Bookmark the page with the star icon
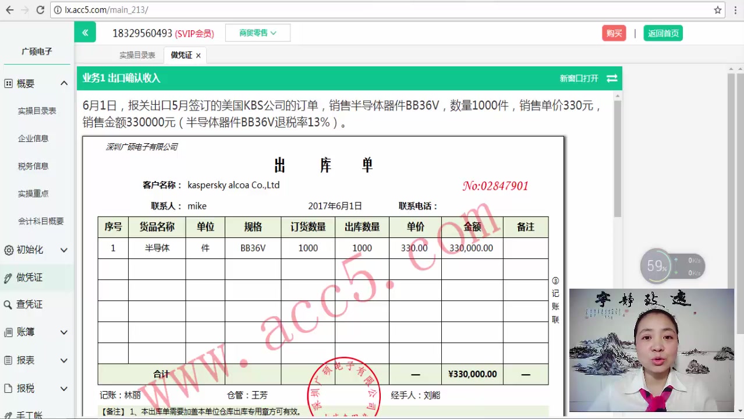Image resolution: width=744 pixels, height=419 pixels. tap(718, 10)
